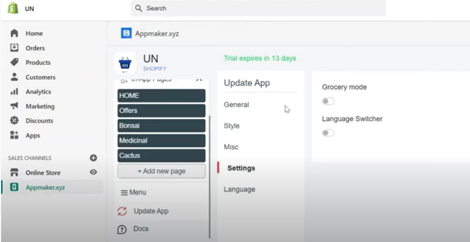Click the search magnifier icon
Viewport: 470px width, 242px height.
(x=138, y=9)
